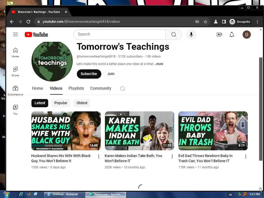Click the 7:27 PM taskbar clock
Viewport: 264px width, 198px height.
point(254,194)
